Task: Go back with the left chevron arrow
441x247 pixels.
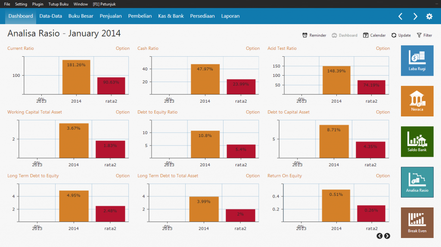Action: pos(400,16)
